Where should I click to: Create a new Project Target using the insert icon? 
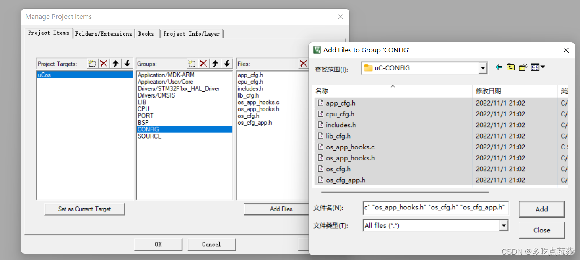click(x=91, y=63)
